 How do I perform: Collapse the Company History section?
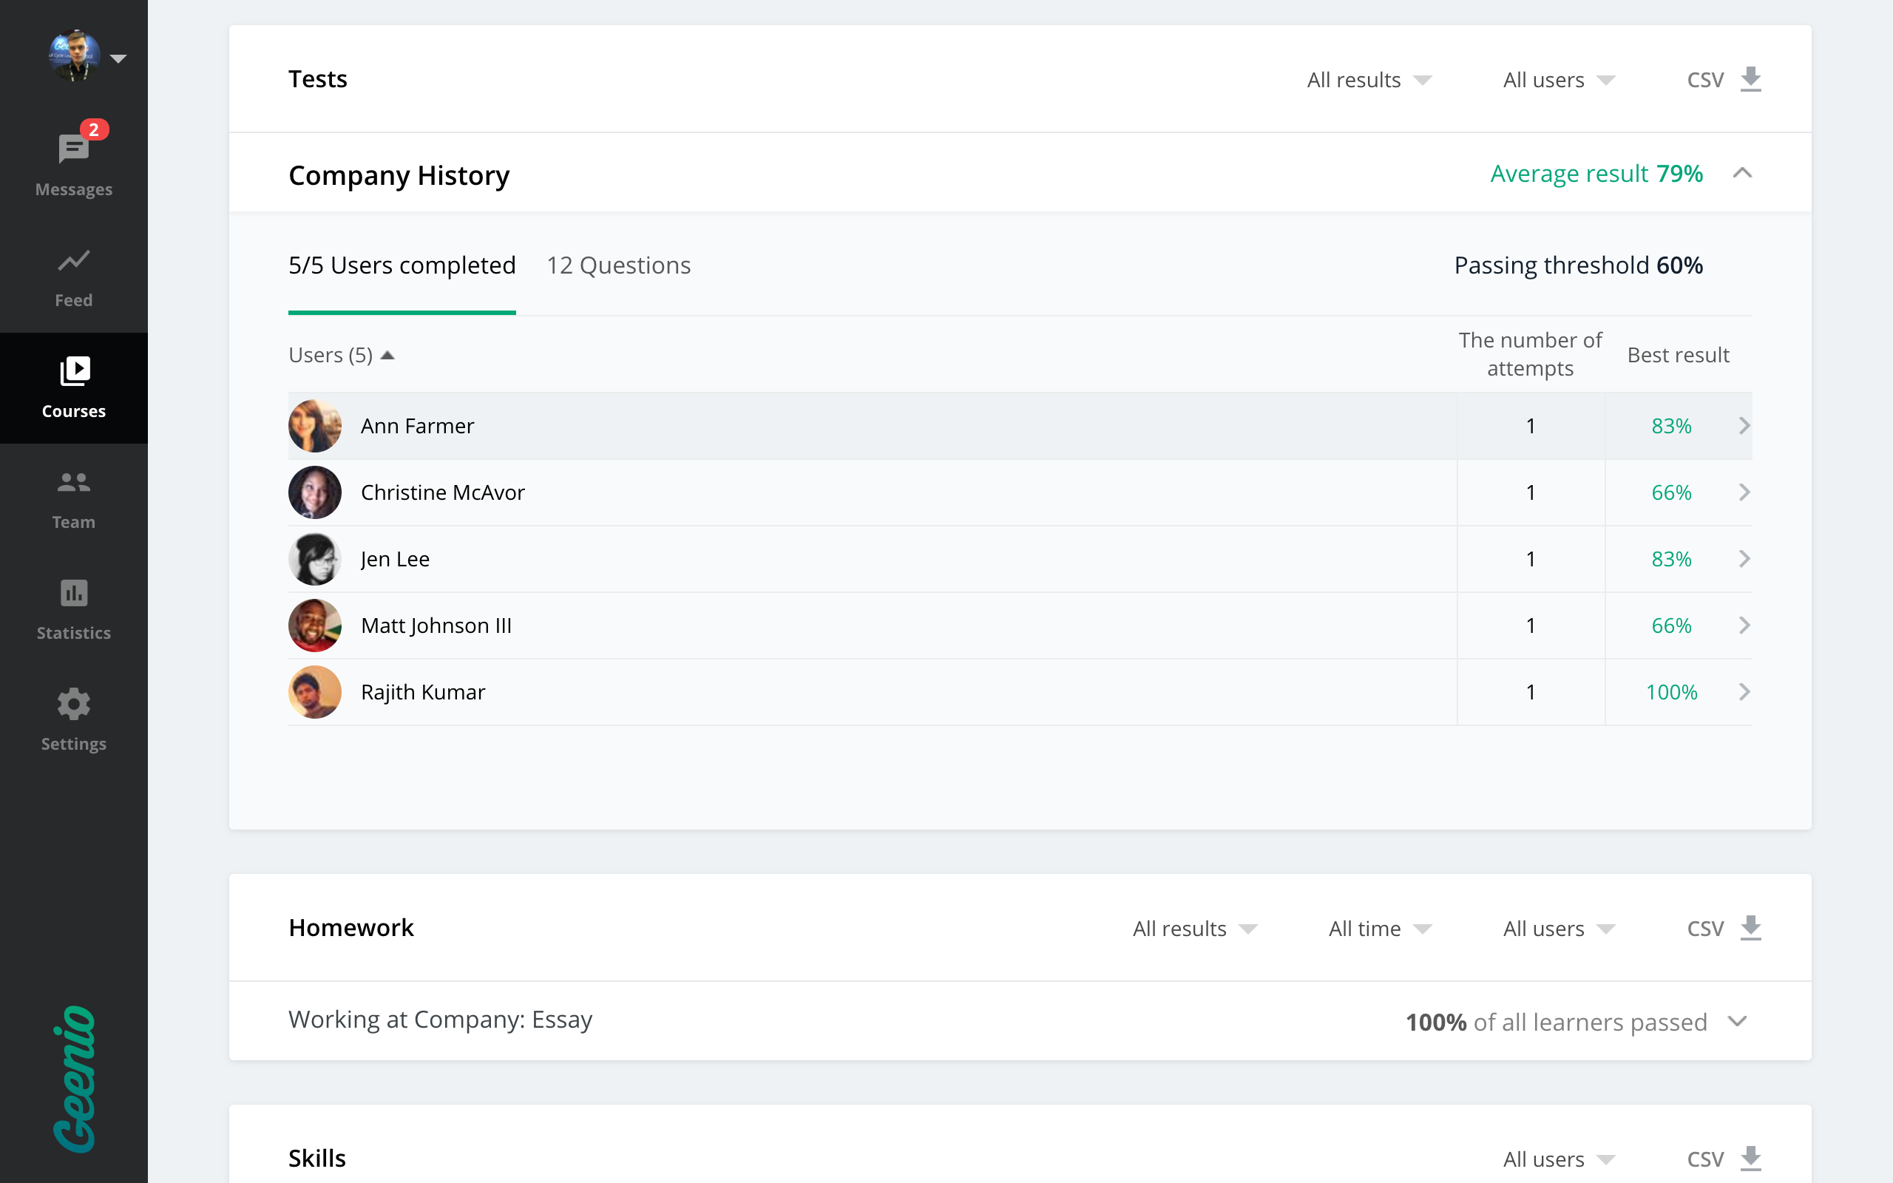click(1742, 173)
